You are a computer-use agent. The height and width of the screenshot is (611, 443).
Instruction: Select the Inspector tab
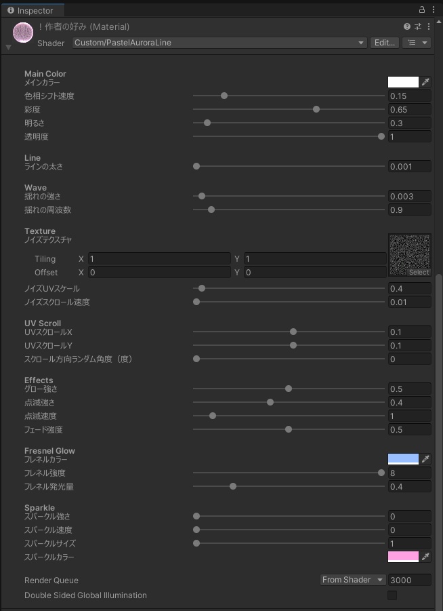click(33, 10)
